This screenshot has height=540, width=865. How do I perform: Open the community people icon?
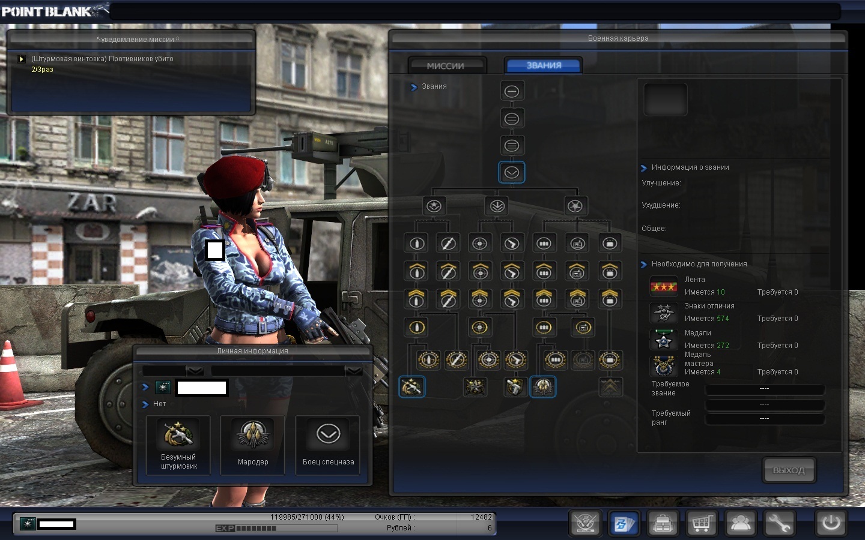point(741,523)
